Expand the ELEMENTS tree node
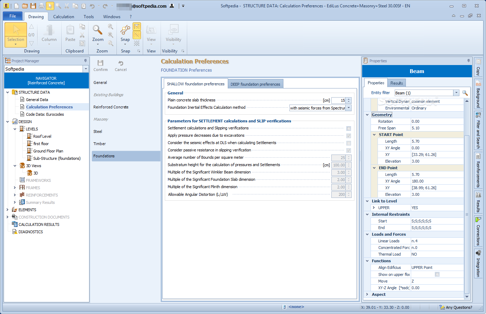486x314 pixels. [8, 210]
